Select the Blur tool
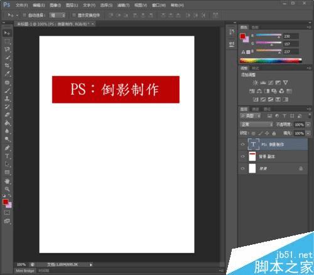Screen dimensions: 314x275 [7, 131]
